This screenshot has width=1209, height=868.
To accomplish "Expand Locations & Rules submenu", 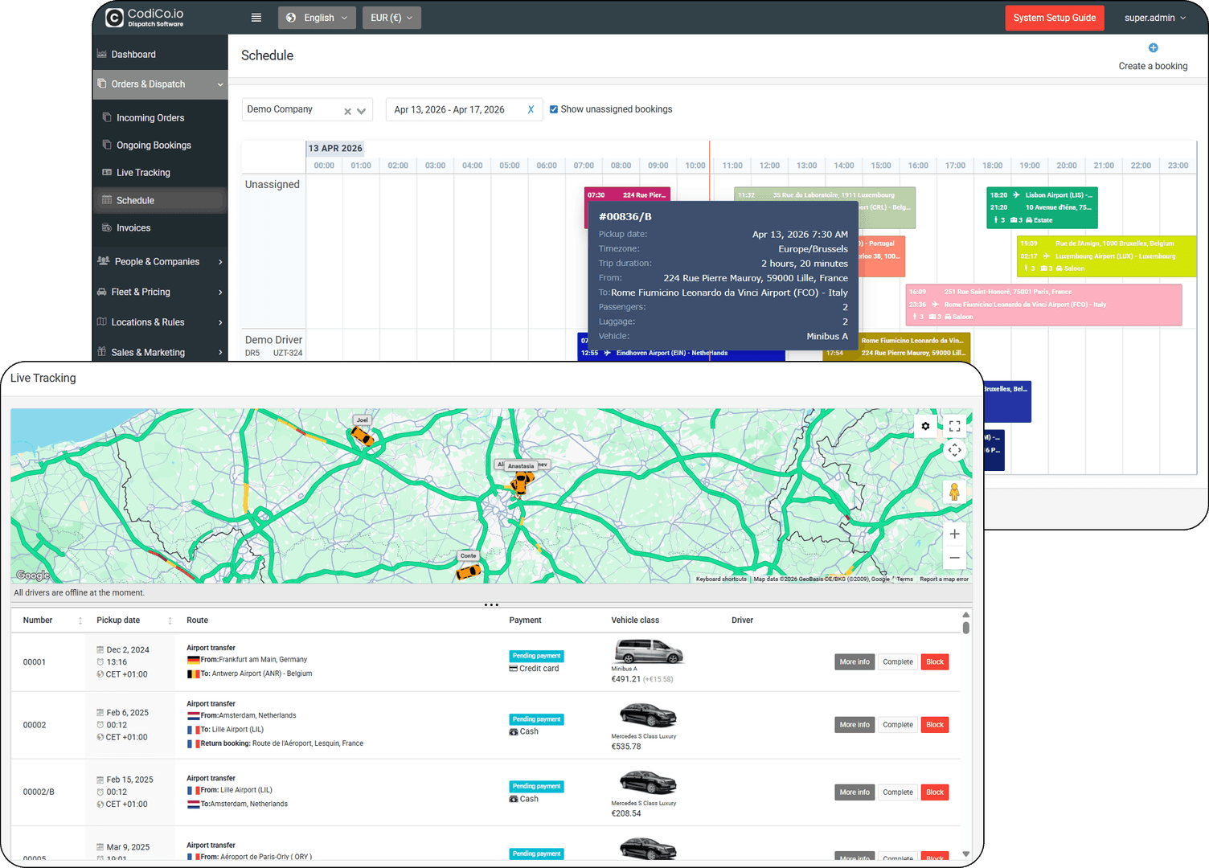I will click(x=220, y=322).
